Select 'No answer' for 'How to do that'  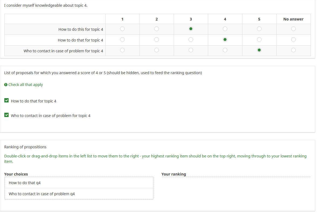(x=293, y=40)
